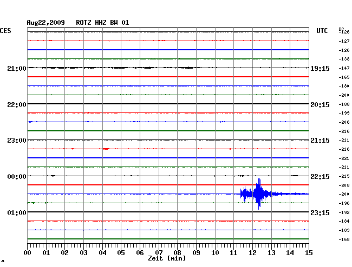Click the date label Aug22,2009
This screenshot has height=267, width=352.
pos(46,23)
